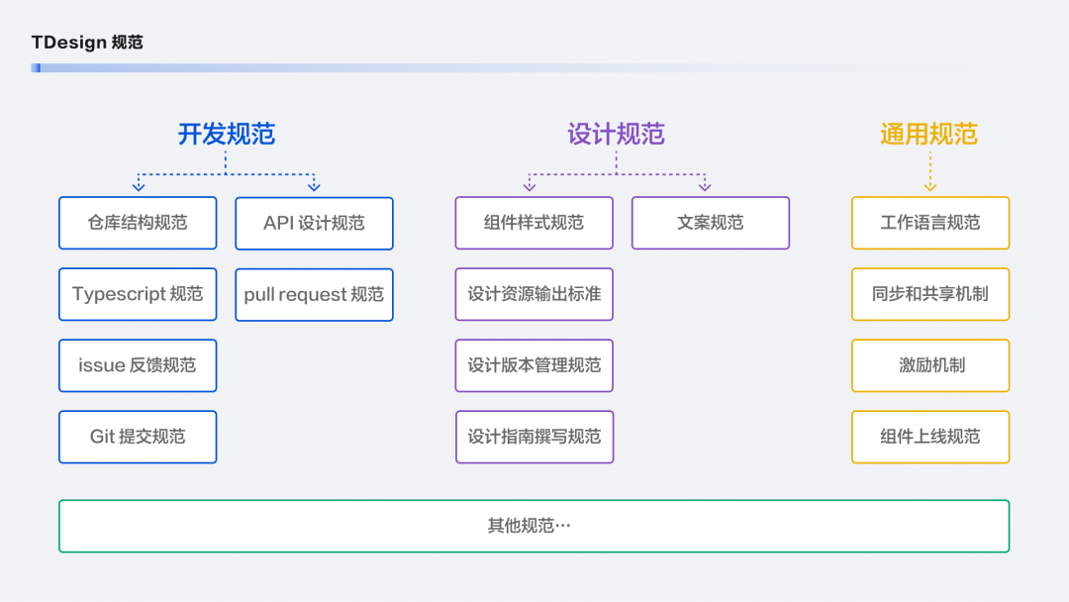Select the 设计指南撰写规范 box

click(x=534, y=437)
